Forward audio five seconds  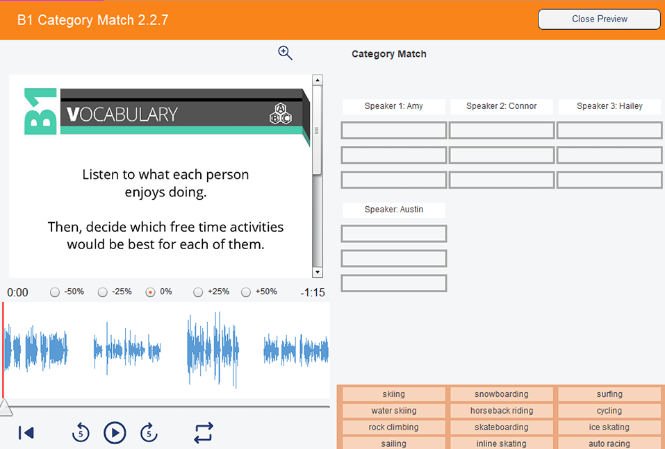pyautogui.click(x=149, y=433)
